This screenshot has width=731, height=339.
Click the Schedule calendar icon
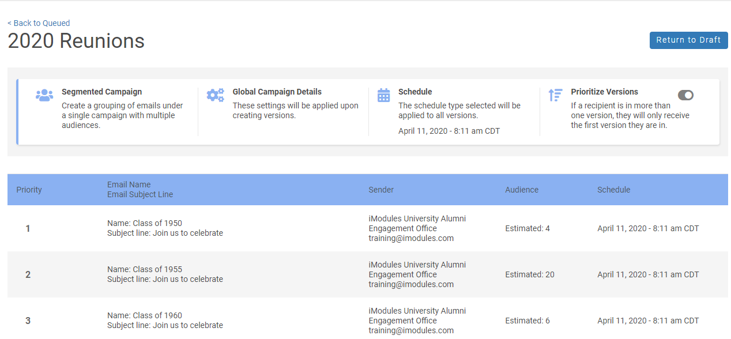(x=383, y=95)
